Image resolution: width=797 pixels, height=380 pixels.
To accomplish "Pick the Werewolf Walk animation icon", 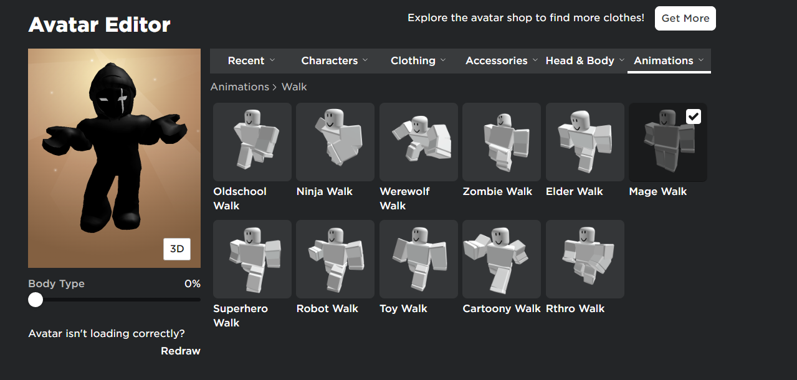I will pyautogui.click(x=419, y=142).
